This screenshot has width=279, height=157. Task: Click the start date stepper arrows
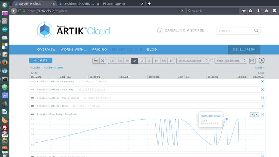pyautogui.click(x=207, y=61)
